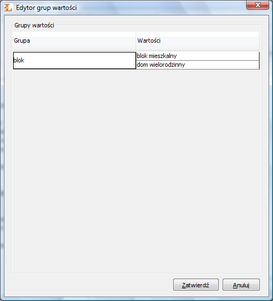Screen dimensions: 273x301
Task: Click the word "wielorodzinny" in the values list
Action: point(167,65)
